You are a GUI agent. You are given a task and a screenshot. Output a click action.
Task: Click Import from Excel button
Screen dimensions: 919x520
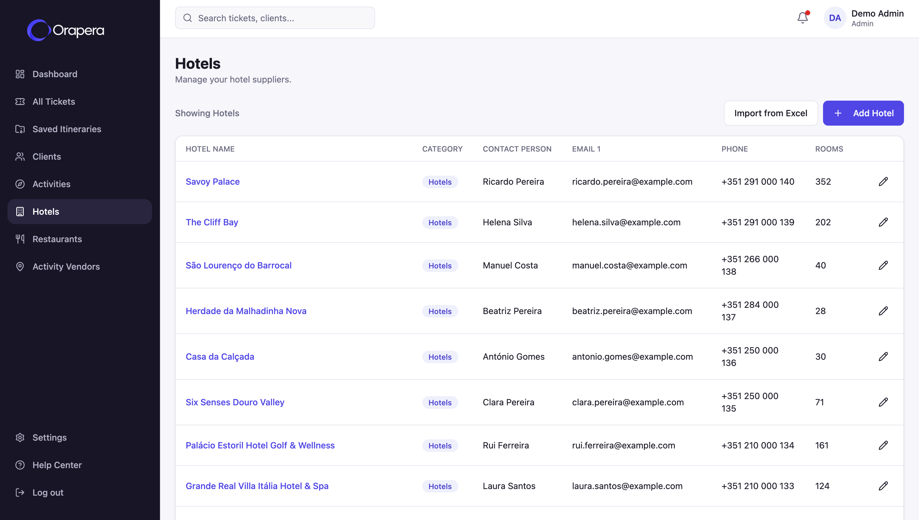tap(771, 113)
